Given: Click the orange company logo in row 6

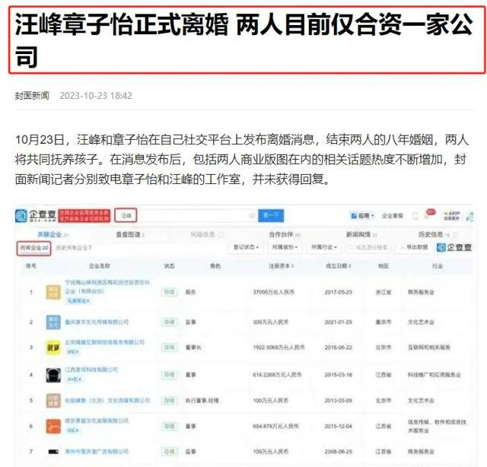Looking at the screenshot, I should (x=53, y=426).
